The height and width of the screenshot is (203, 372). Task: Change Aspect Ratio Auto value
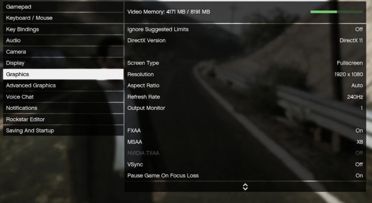click(x=357, y=86)
